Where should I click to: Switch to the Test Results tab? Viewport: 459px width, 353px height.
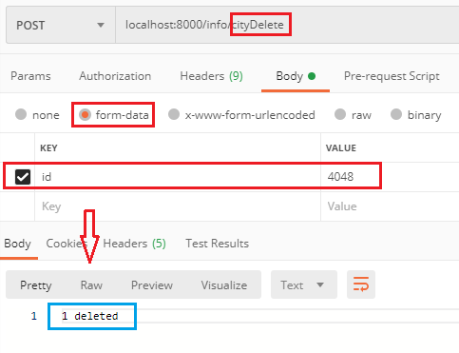(x=217, y=244)
